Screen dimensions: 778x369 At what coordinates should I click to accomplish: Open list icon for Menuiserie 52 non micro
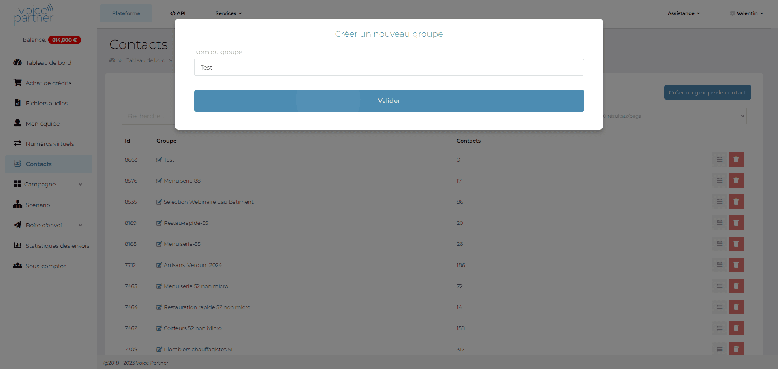pyautogui.click(x=719, y=286)
